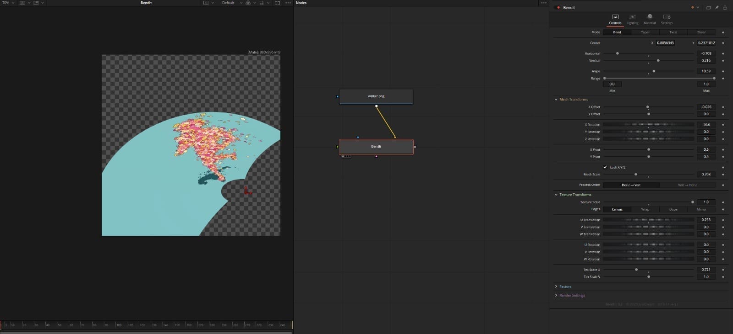Click the viewer color channels icon
This screenshot has width=733, height=334.
tap(248, 3)
